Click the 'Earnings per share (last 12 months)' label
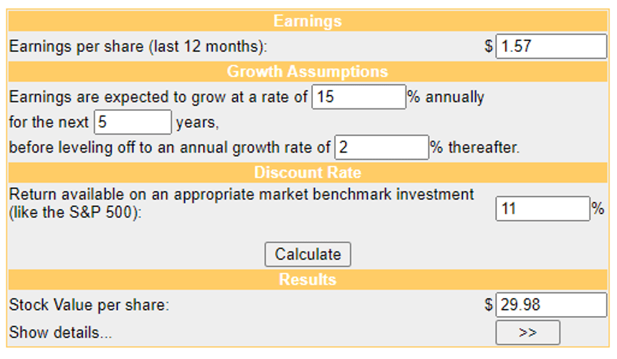Viewport: 617px width, 359px height. coord(138,47)
